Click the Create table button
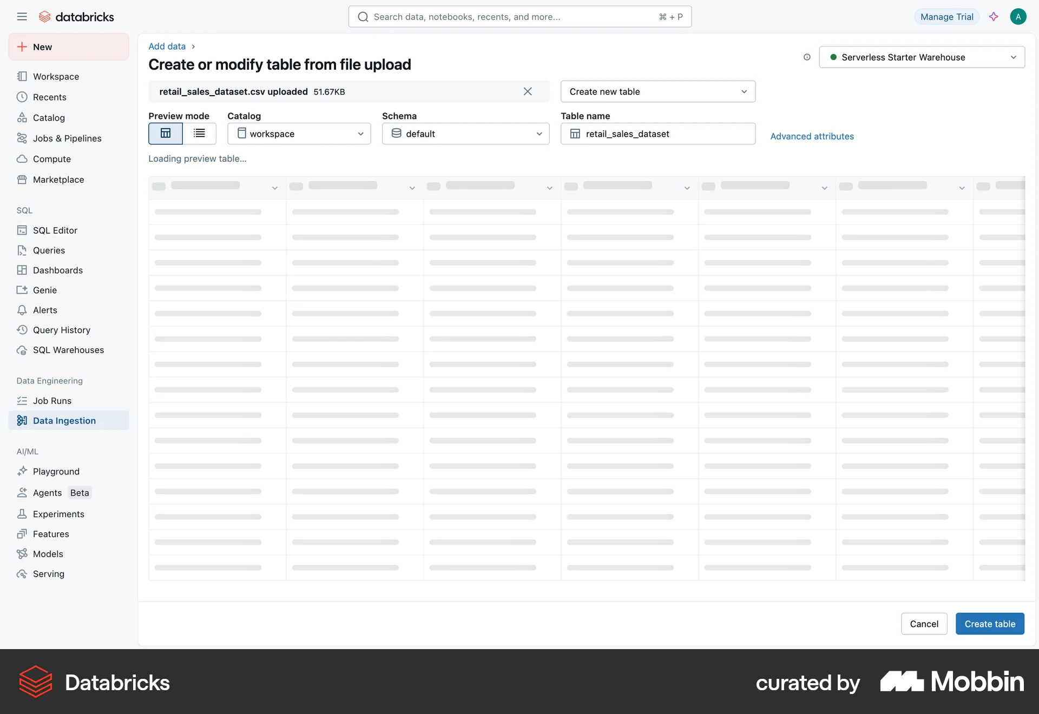 click(x=990, y=624)
